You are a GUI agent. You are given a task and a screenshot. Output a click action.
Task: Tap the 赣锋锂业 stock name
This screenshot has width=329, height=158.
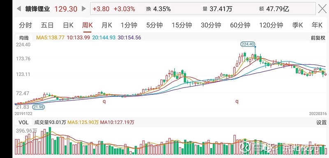click(x=38, y=9)
